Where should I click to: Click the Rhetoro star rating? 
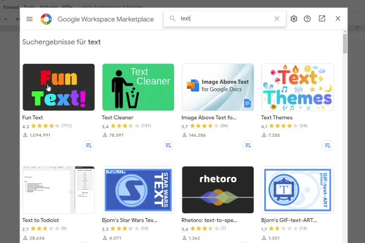(204, 228)
